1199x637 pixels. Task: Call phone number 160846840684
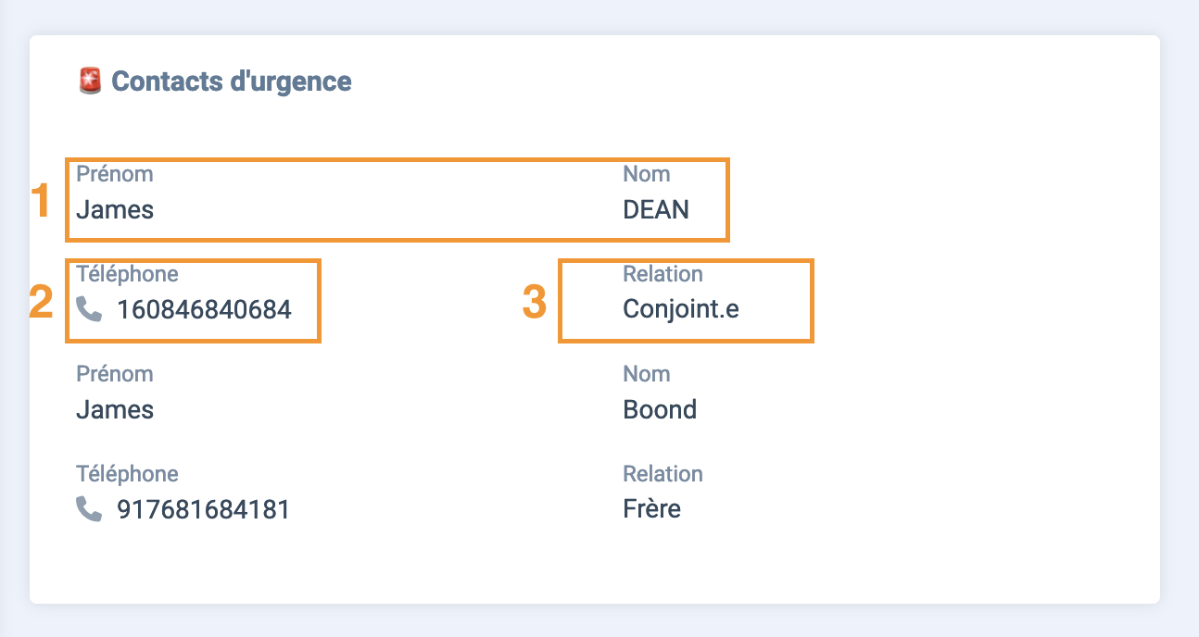(204, 309)
